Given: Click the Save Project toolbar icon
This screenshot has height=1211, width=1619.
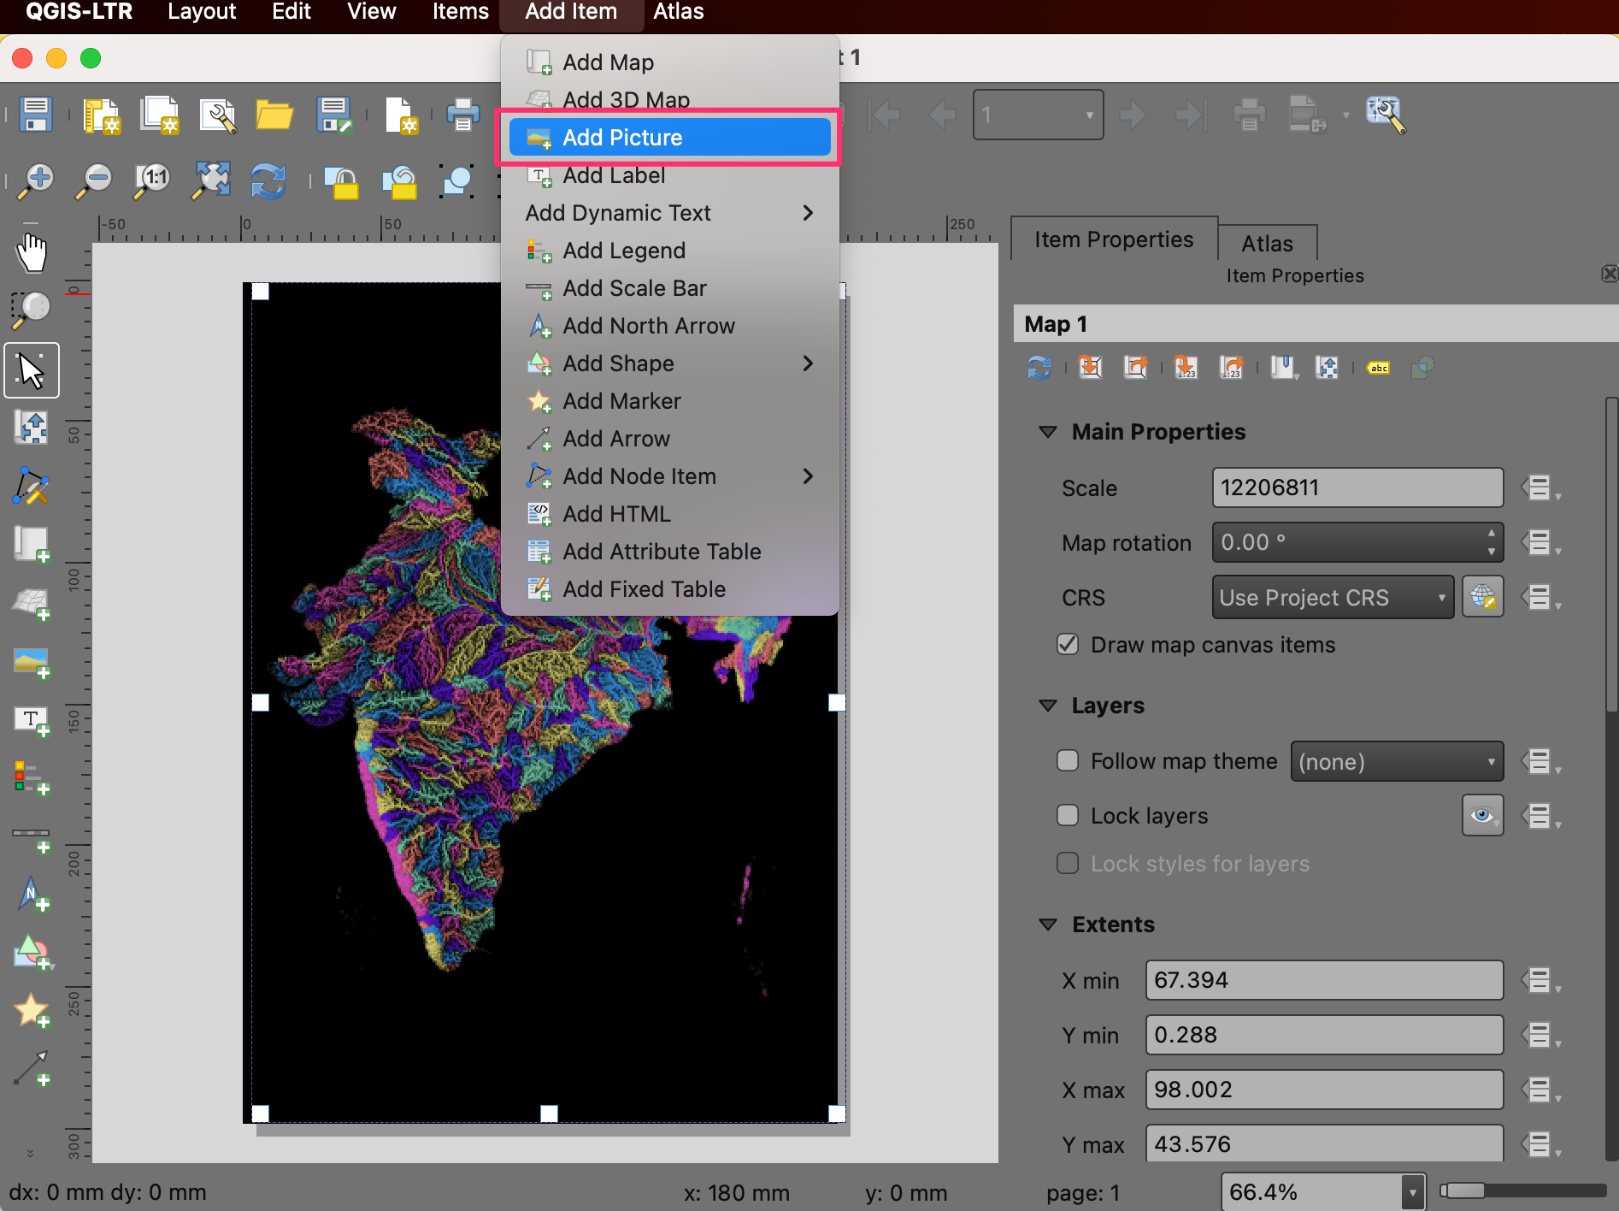Looking at the screenshot, I should tap(36, 115).
